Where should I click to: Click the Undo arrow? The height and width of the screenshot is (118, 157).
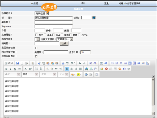pyautogui.click(x=80, y=63)
